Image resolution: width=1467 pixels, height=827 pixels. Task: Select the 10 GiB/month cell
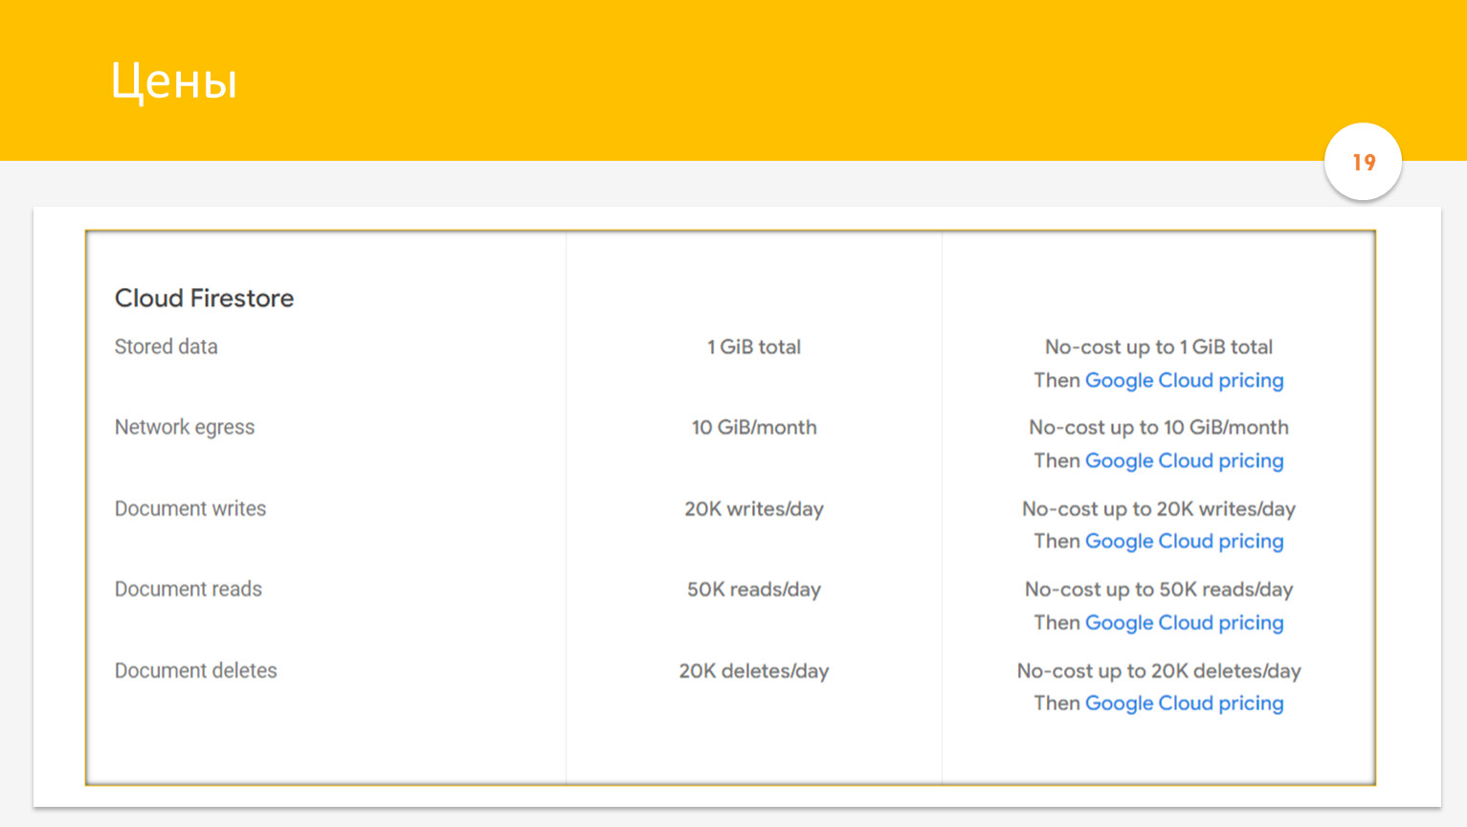click(754, 428)
